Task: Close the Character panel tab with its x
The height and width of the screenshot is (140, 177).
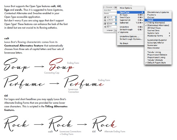Action: (114, 7)
